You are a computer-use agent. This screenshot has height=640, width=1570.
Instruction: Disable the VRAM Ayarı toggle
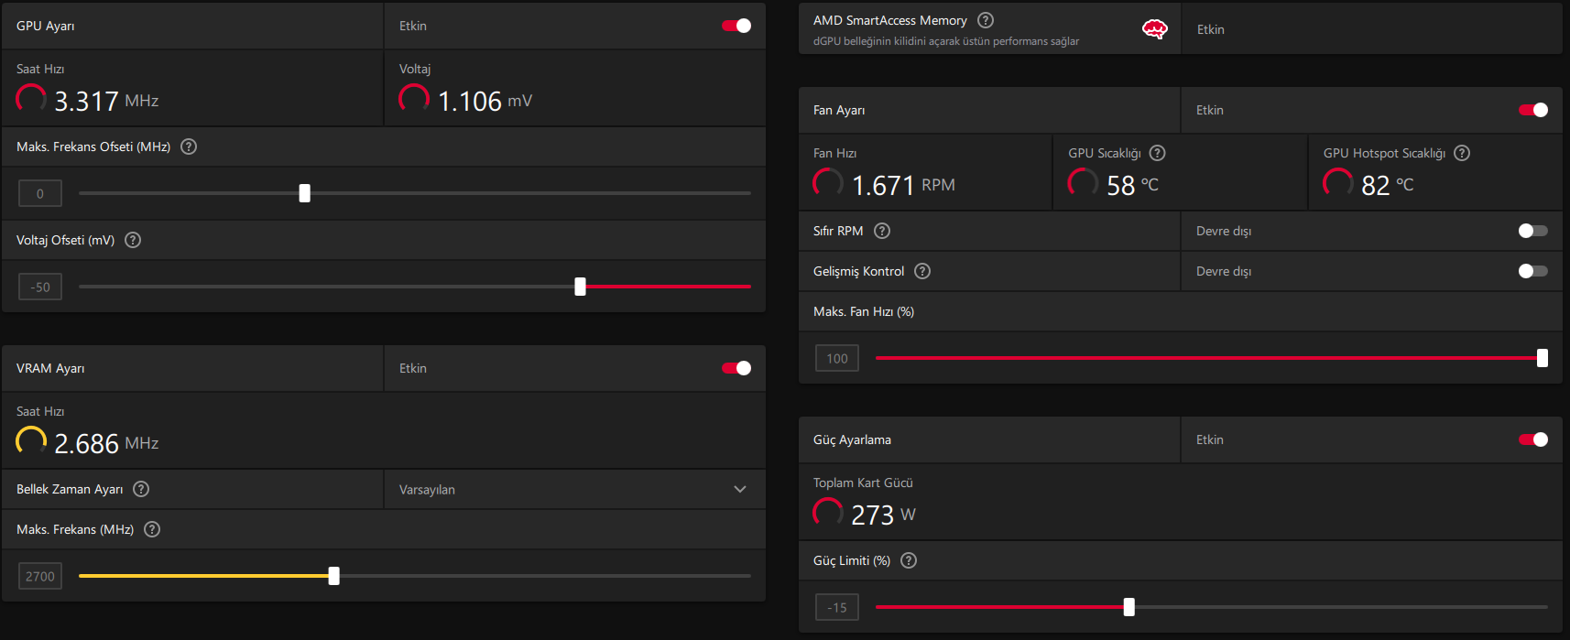[x=736, y=368]
